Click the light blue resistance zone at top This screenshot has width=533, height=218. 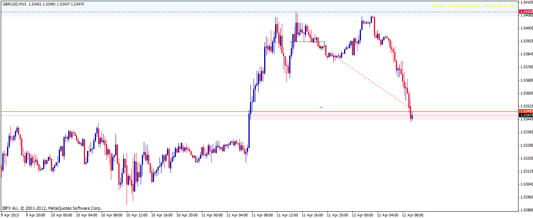pyautogui.click(x=235, y=7)
